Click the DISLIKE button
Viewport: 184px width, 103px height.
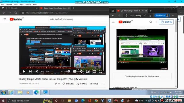68,84
